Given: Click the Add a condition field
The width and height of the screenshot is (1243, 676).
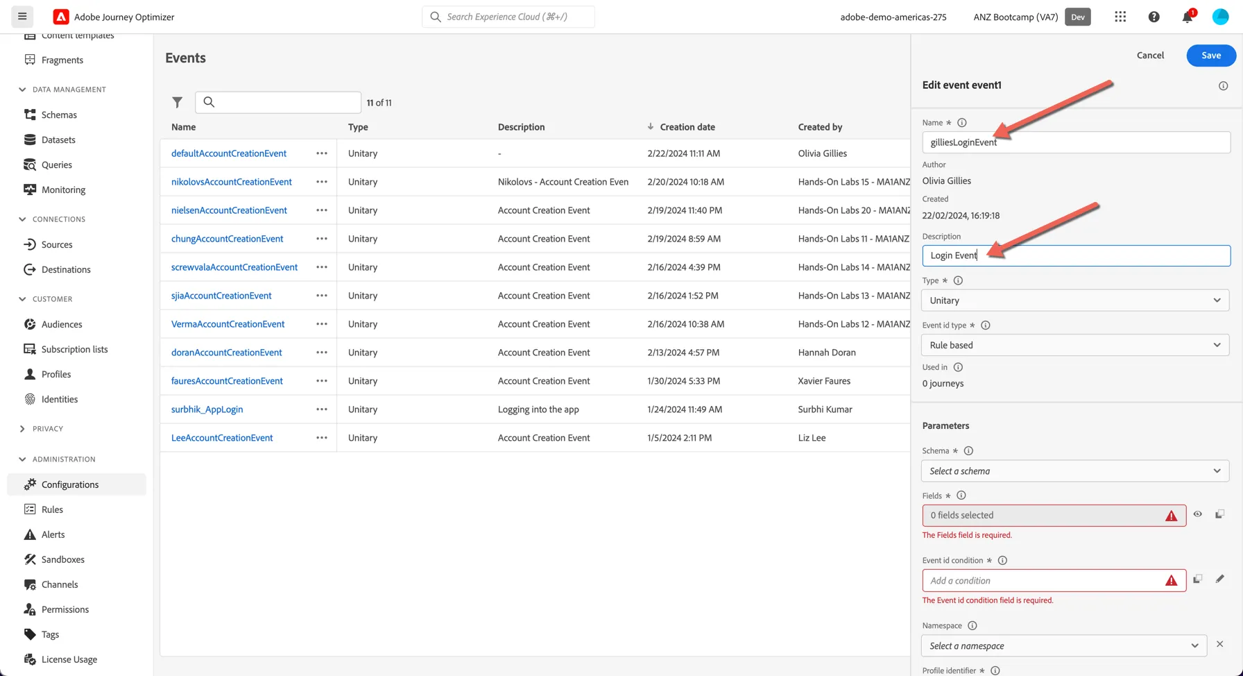Looking at the screenshot, I should point(1054,581).
